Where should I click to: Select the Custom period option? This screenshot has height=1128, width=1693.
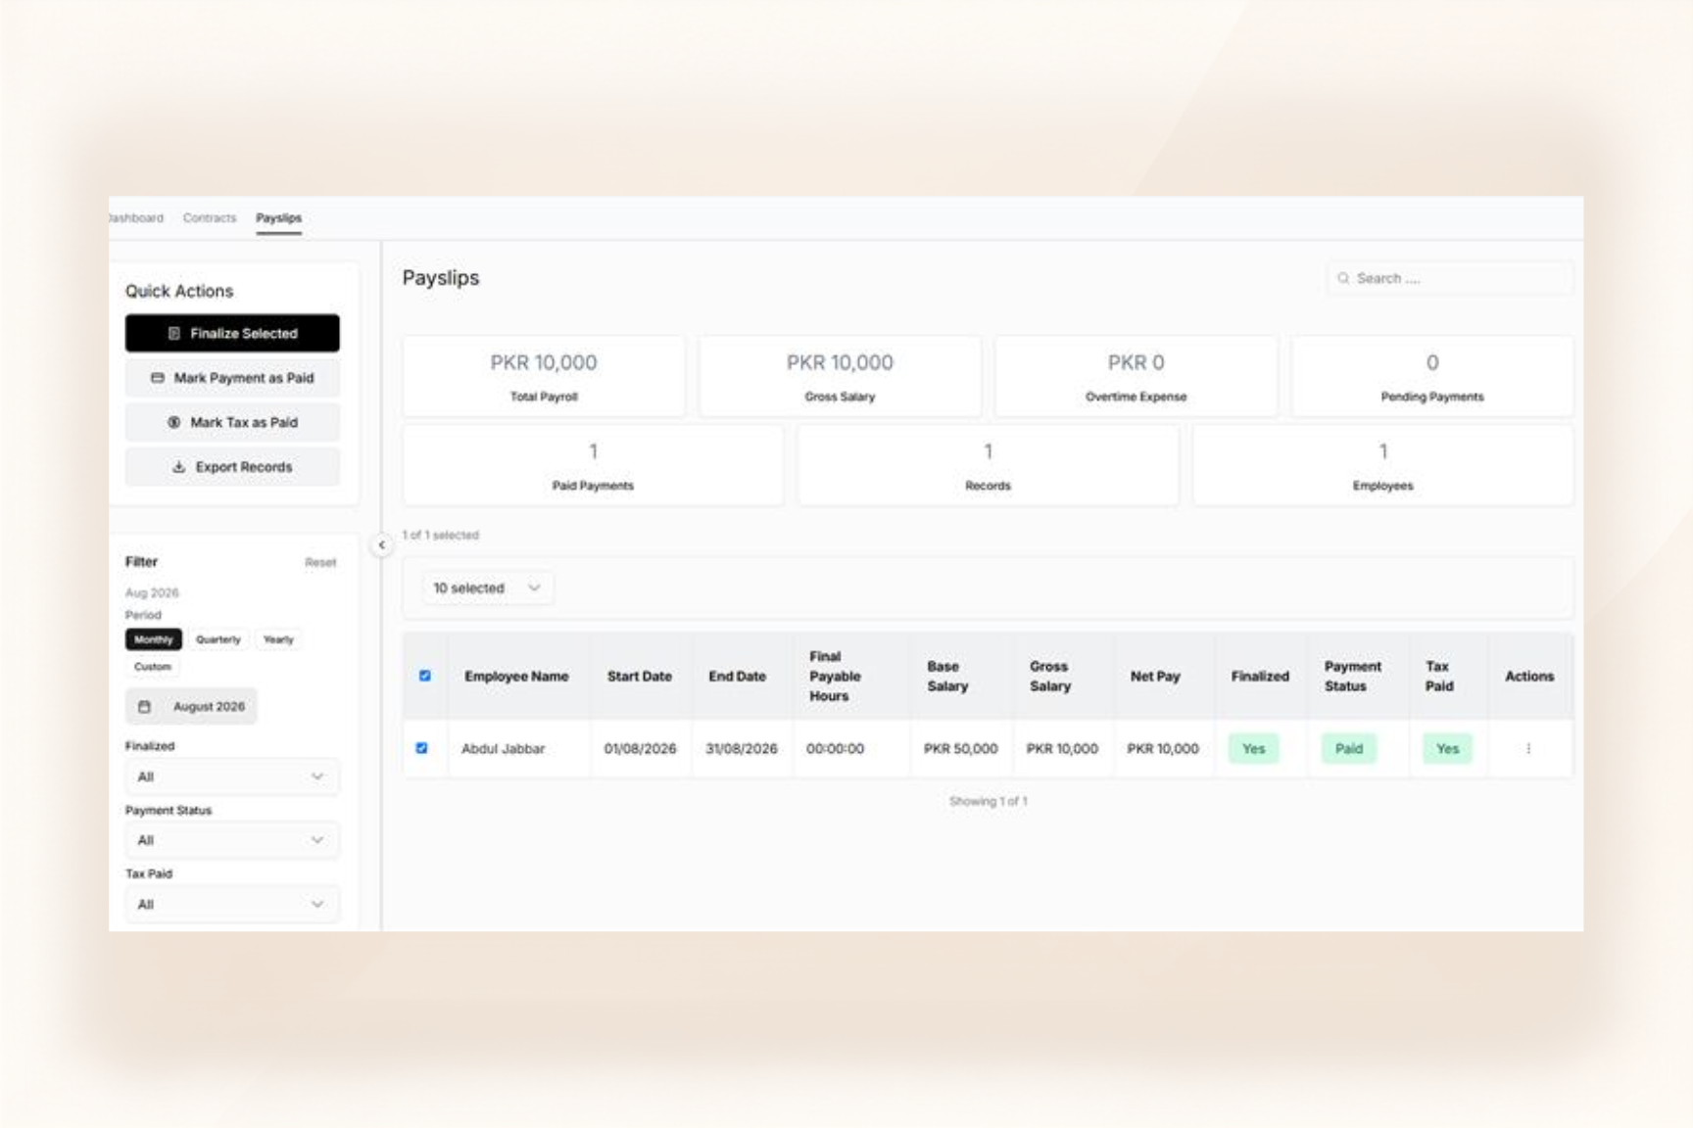tap(153, 667)
